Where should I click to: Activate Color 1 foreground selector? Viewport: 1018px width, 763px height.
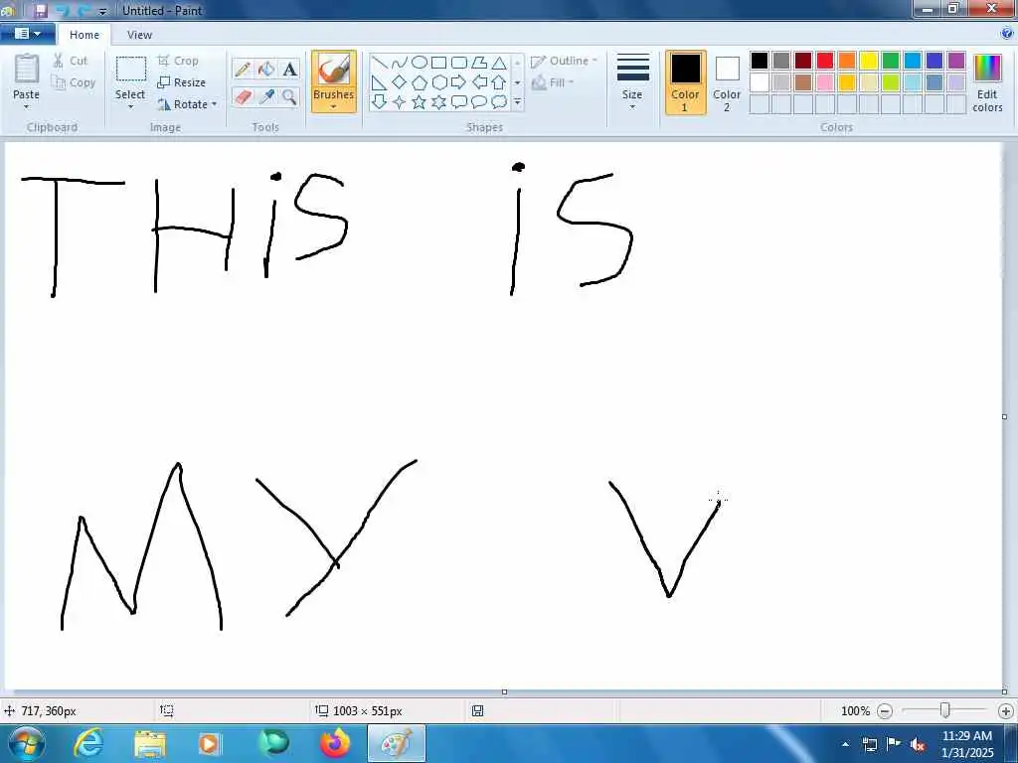[686, 82]
